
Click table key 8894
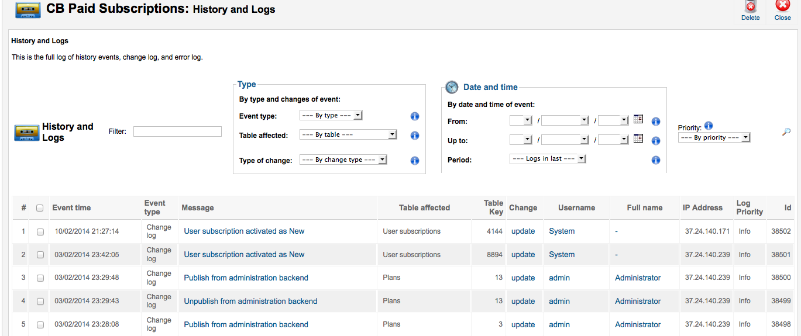click(x=494, y=255)
